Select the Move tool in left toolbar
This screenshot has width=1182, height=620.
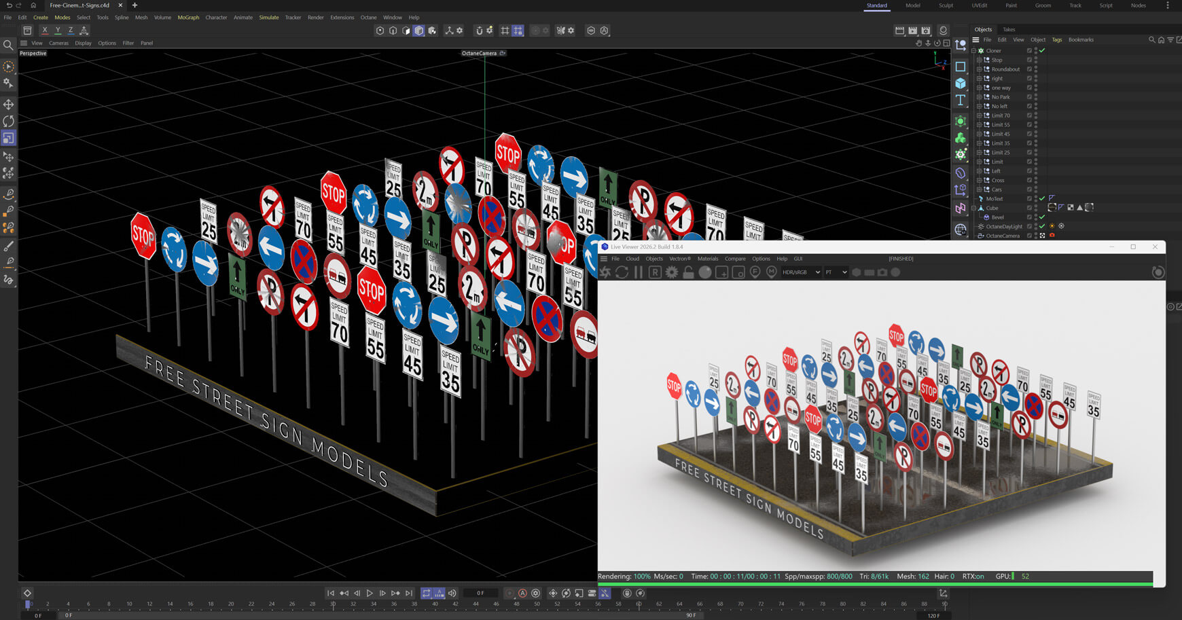point(9,105)
